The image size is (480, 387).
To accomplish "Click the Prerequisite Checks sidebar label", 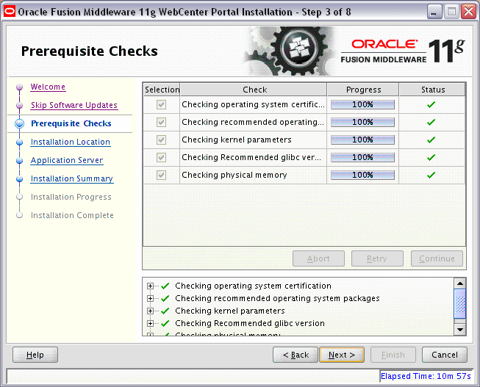I will pyautogui.click(x=71, y=123).
